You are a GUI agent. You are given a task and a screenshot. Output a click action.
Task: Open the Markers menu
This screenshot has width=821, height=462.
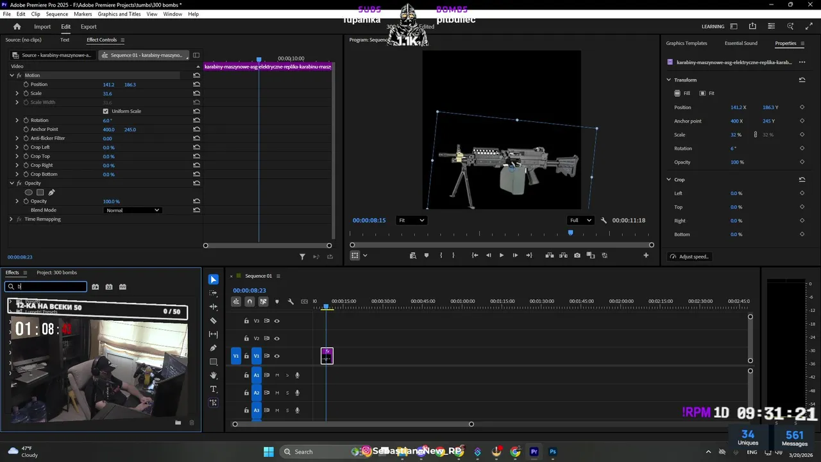[x=83, y=14]
